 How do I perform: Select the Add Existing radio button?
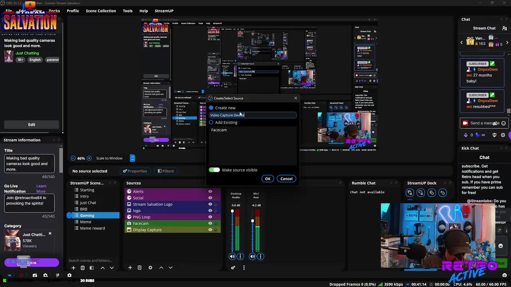pyautogui.click(x=211, y=122)
